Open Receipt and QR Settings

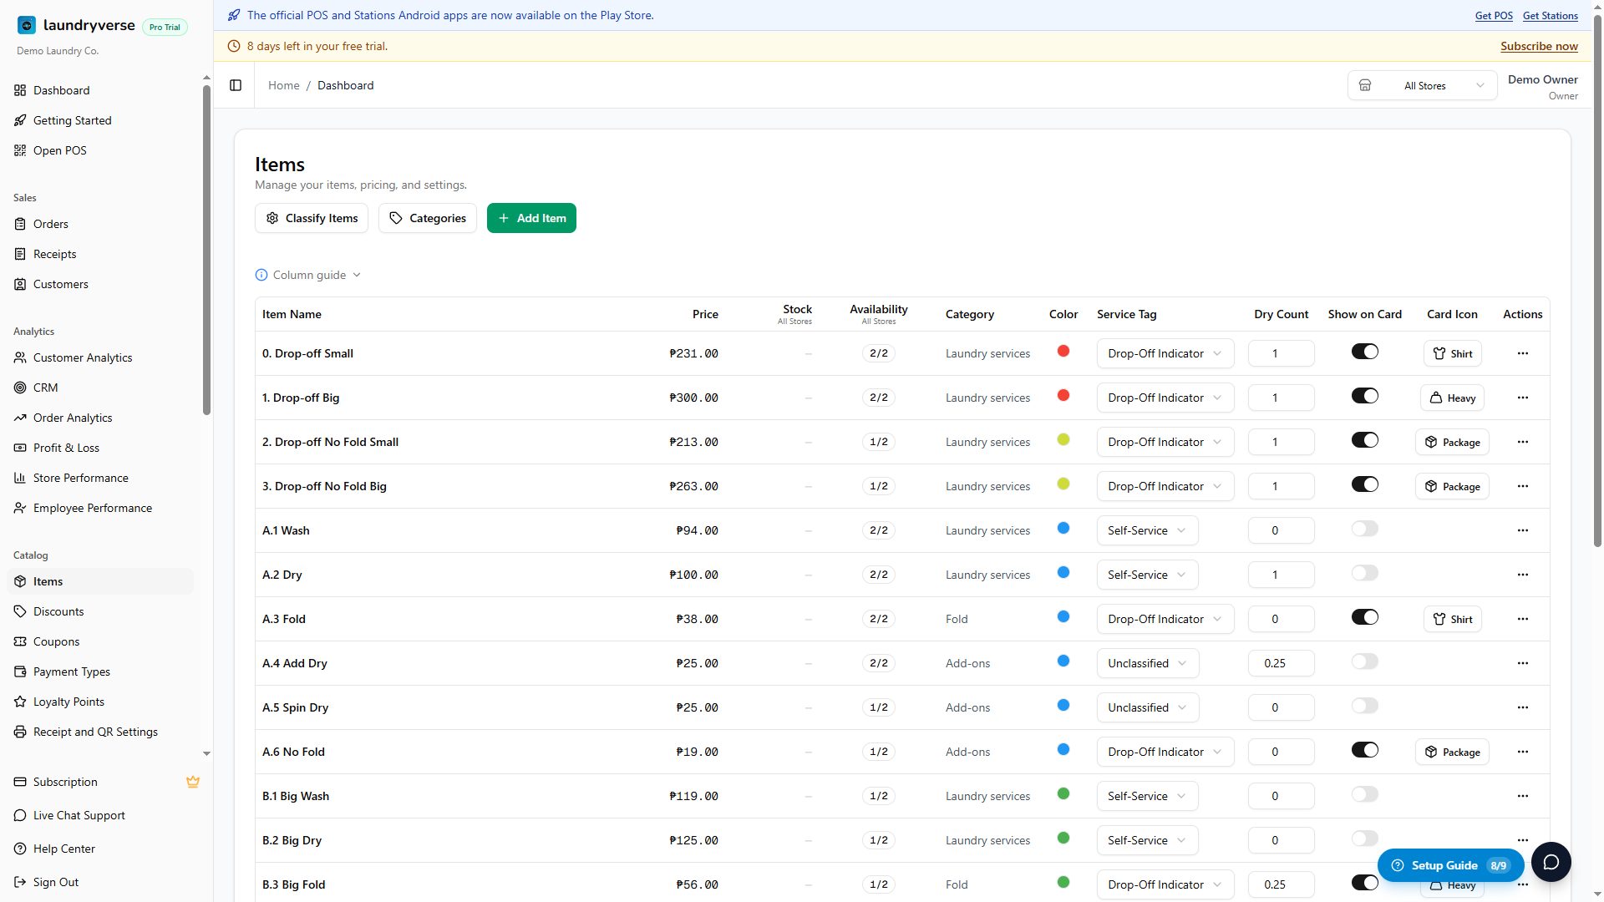coord(100,732)
